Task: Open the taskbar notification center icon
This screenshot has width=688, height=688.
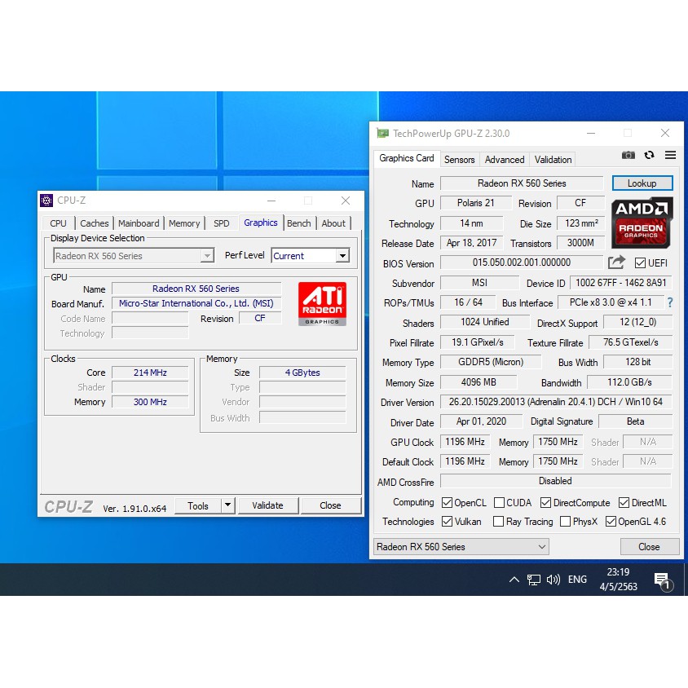Action: (662, 580)
